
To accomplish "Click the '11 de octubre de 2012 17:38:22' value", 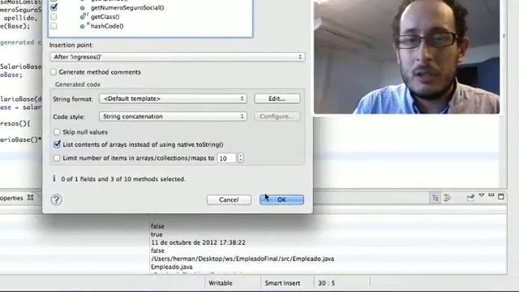I will [x=198, y=243].
